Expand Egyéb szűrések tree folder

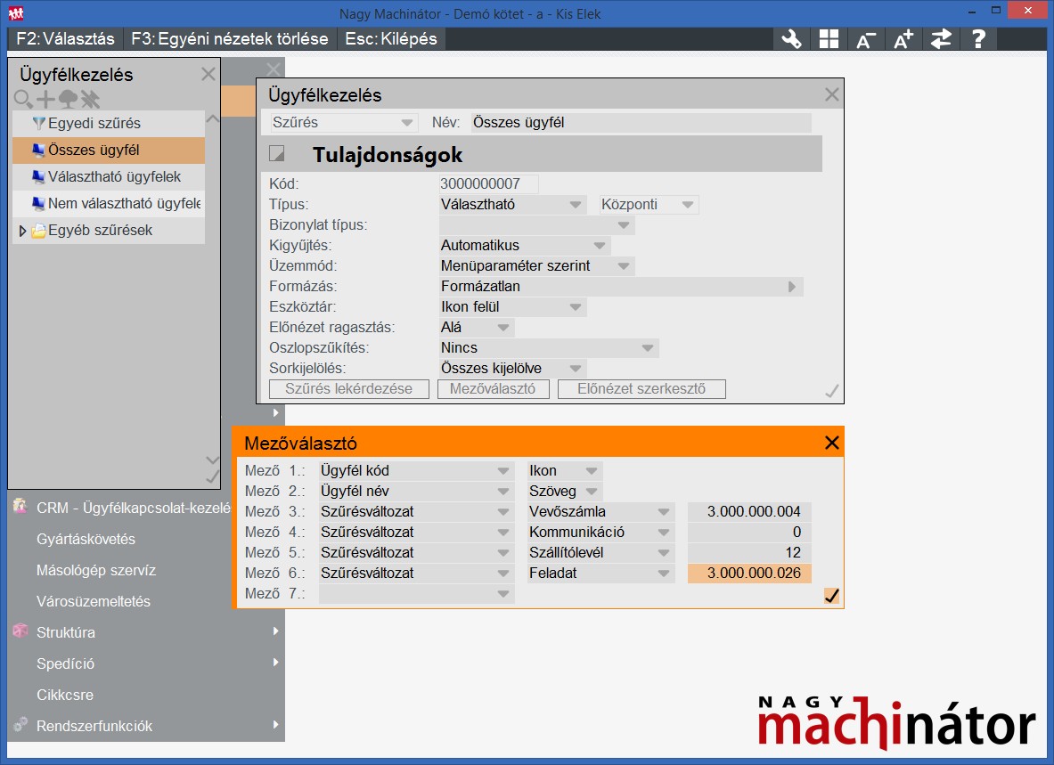[x=22, y=231]
